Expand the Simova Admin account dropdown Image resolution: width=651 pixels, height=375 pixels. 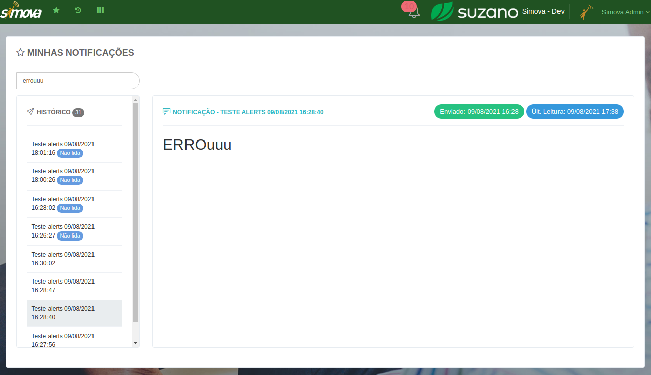624,11
